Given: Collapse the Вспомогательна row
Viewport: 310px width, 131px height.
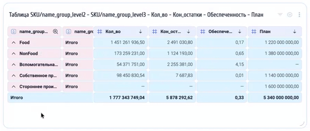Looking at the screenshot, I should [x=13, y=65].
